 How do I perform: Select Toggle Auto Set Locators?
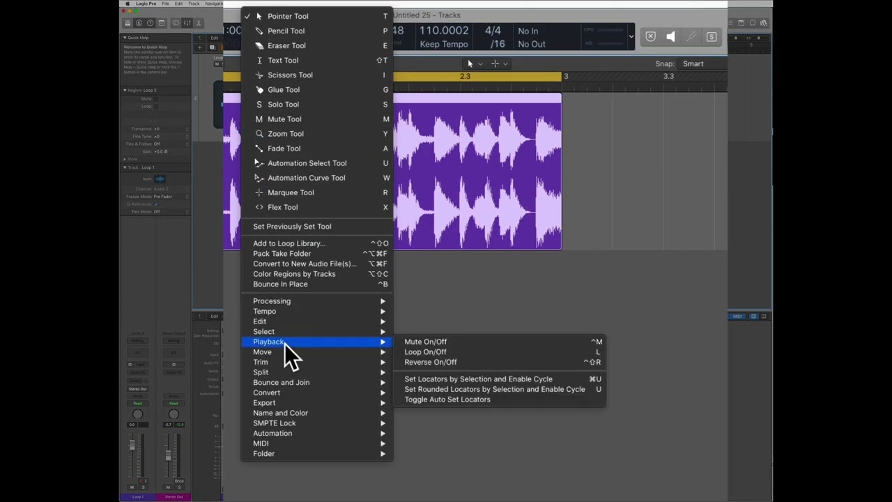coord(500,400)
